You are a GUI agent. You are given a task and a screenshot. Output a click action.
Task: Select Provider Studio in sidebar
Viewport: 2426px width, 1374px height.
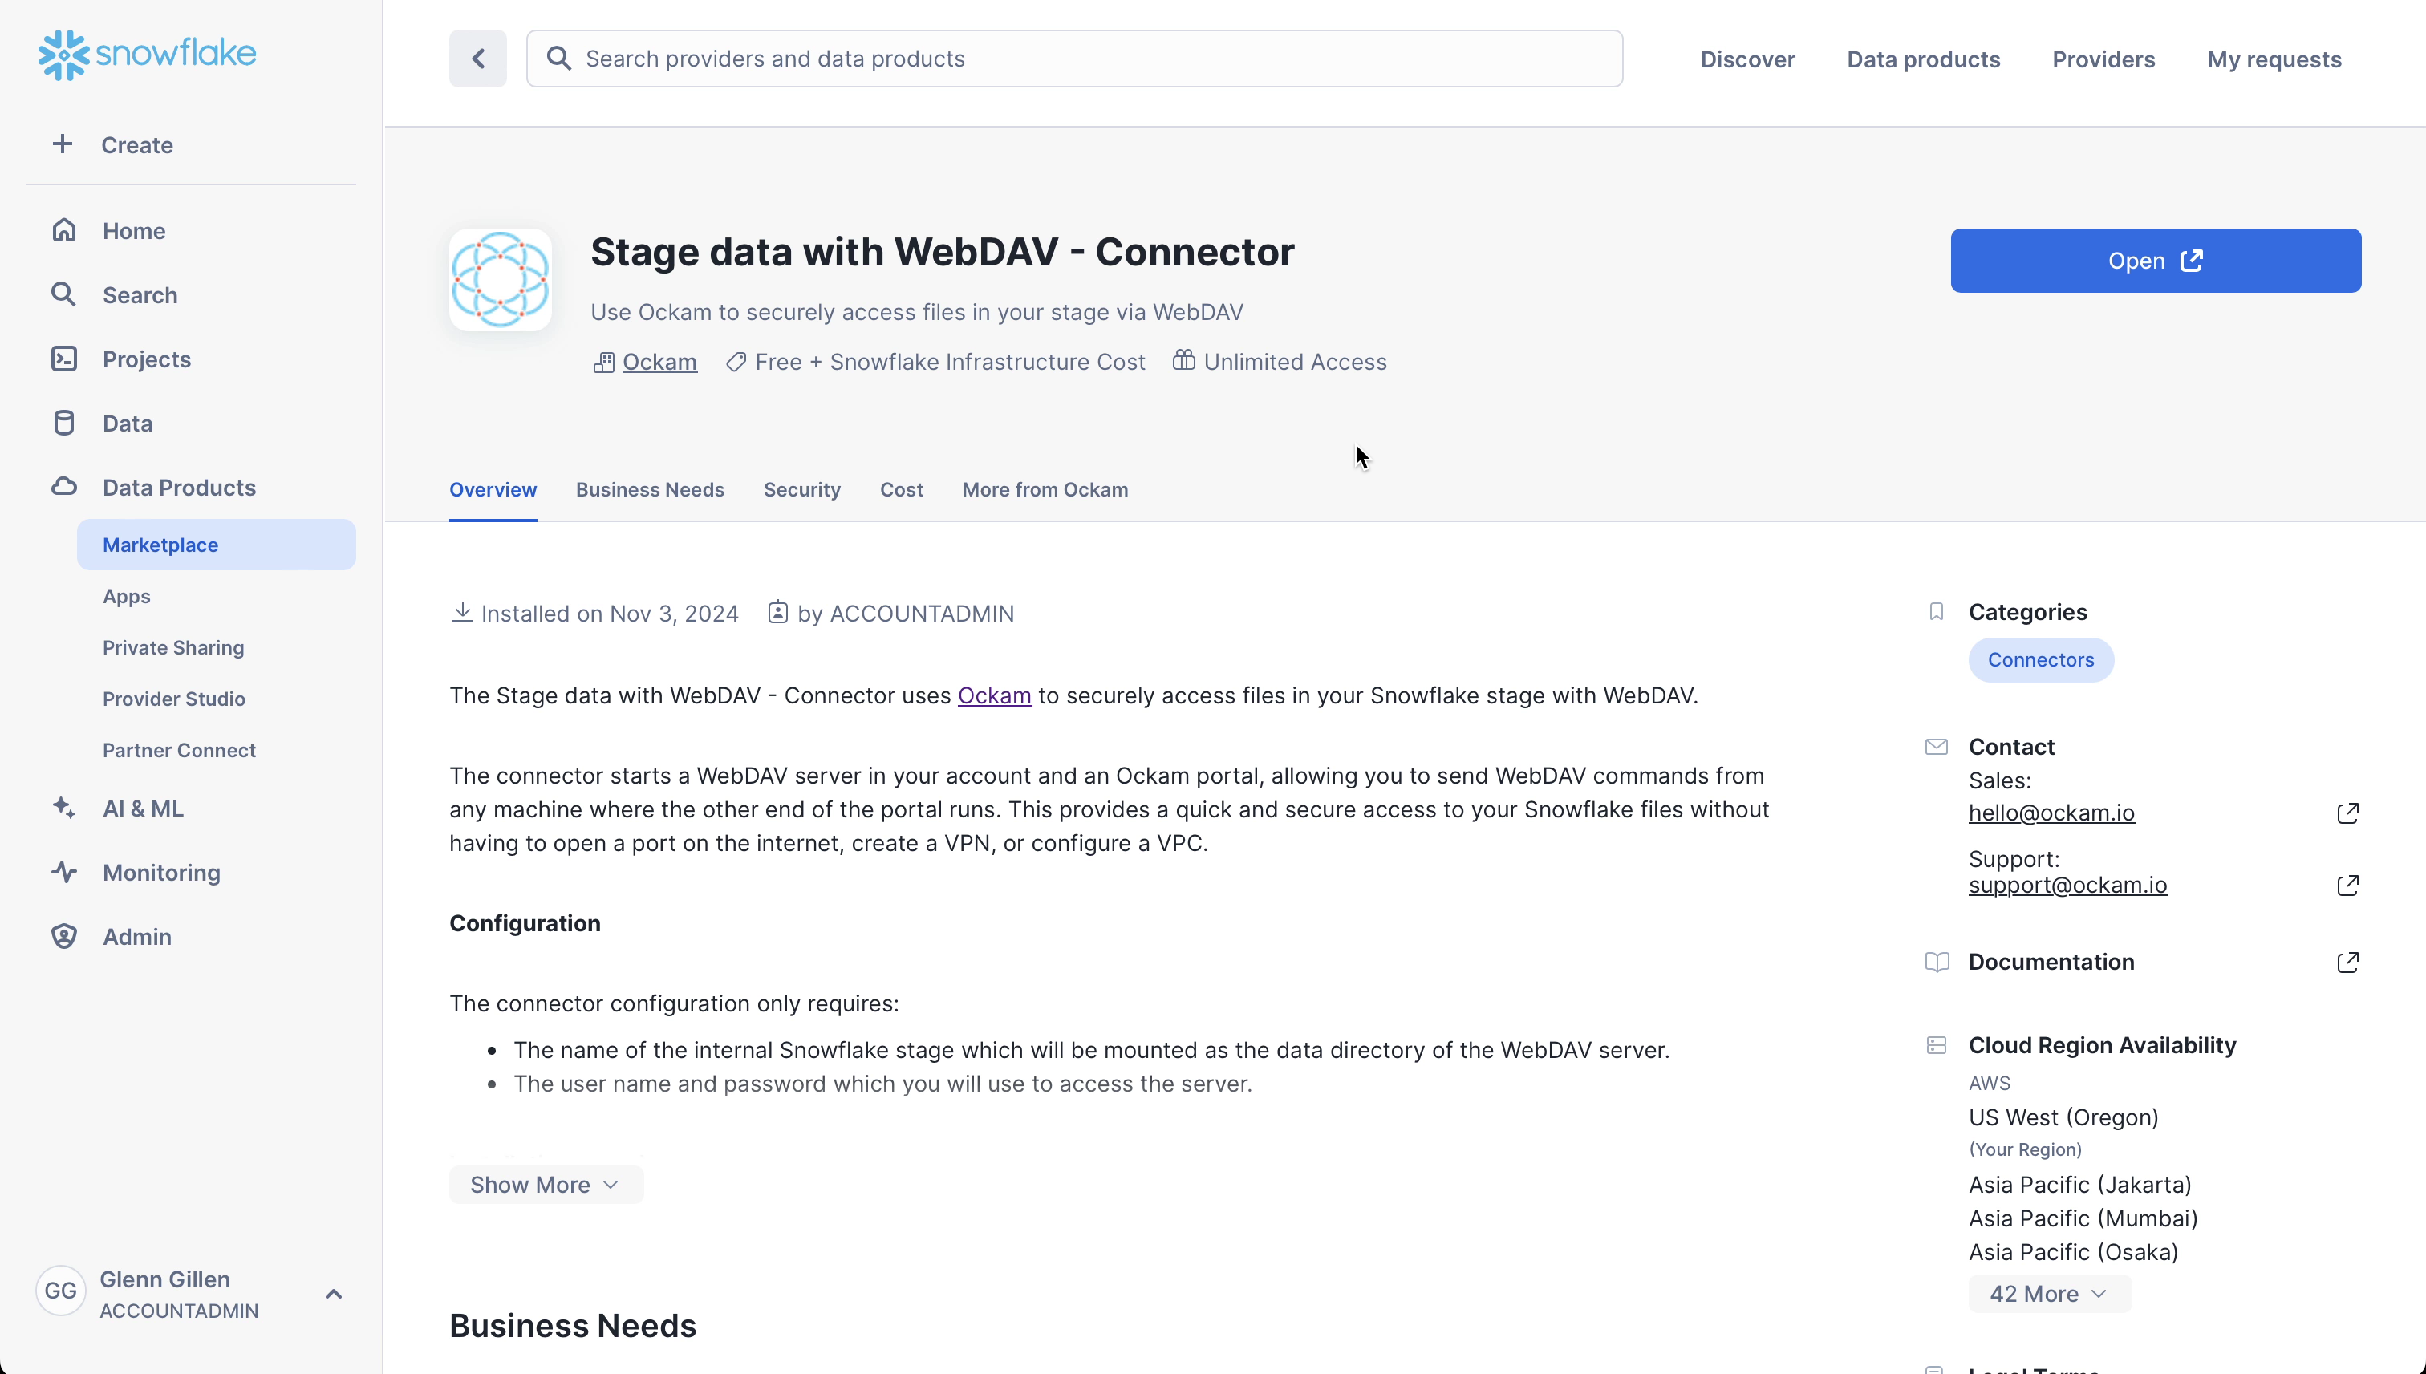coord(173,699)
